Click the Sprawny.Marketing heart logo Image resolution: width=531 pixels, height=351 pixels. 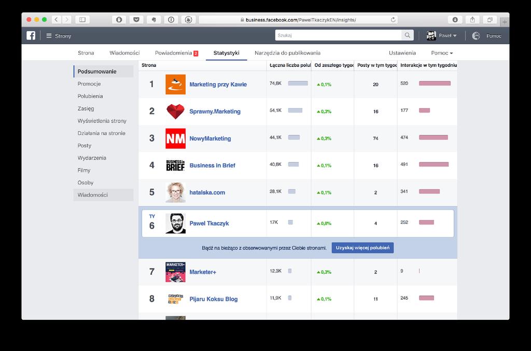coord(175,111)
